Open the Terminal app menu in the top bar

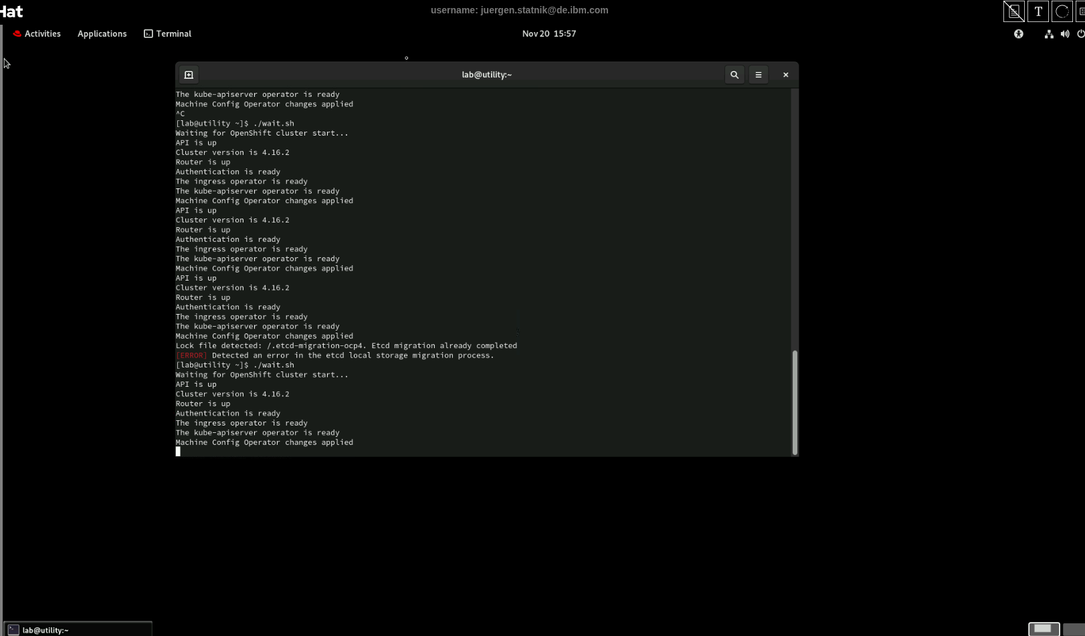tap(168, 34)
